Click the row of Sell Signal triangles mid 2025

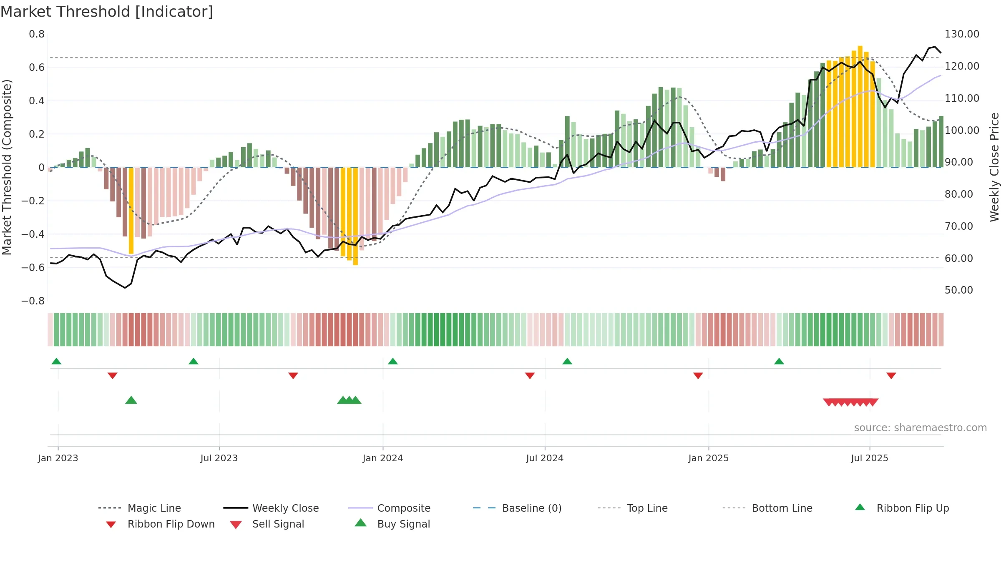tap(851, 402)
